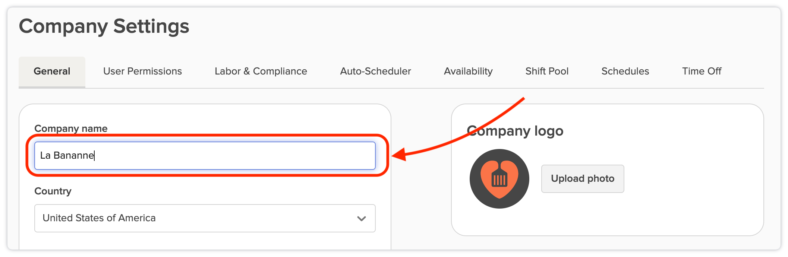This screenshot has width=788, height=257.
Task: Click the United States of America text
Action: [99, 218]
